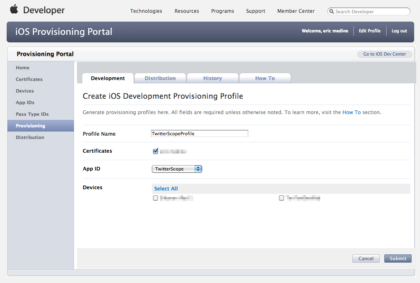Click the iOS Provisioning Portal heading

tap(64, 32)
